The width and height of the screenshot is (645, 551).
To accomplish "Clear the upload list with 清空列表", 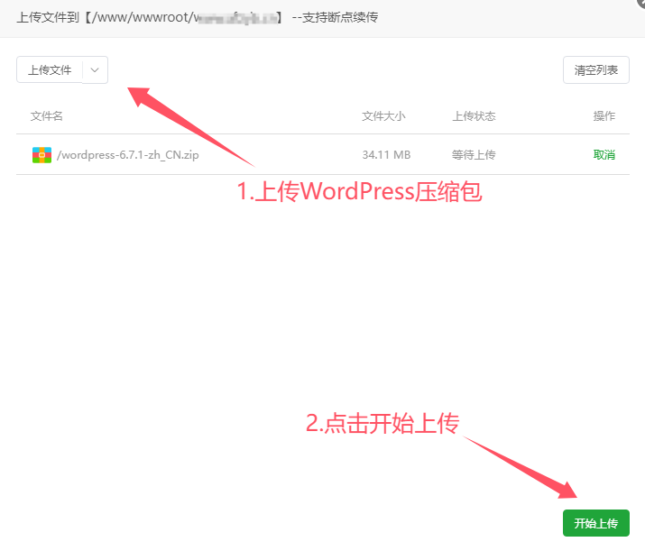I will tap(595, 70).
